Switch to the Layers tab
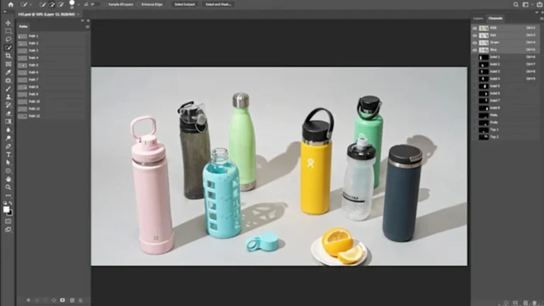Image resolution: width=544 pixels, height=306 pixels. [478, 18]
